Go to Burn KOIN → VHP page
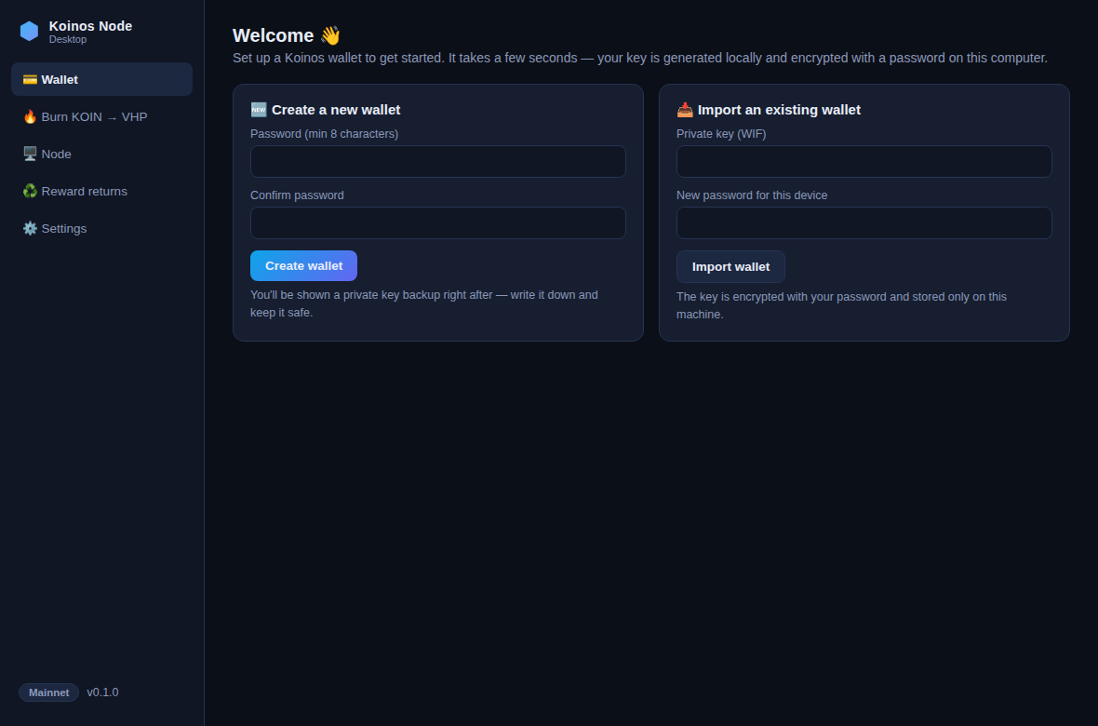The image size is (1098, 726). 101,116
